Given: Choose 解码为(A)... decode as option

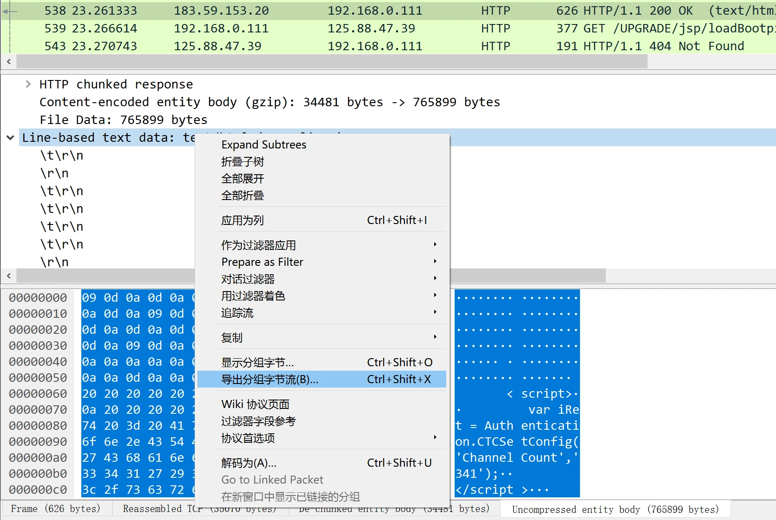Looking at the screenshot, I should pos(249,463).
